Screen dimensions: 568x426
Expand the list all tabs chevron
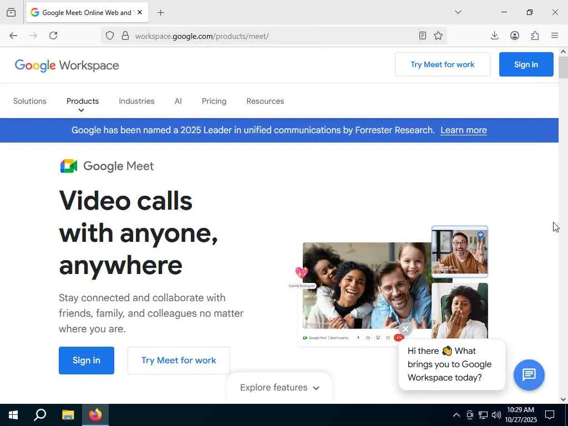tap(458, 12)
